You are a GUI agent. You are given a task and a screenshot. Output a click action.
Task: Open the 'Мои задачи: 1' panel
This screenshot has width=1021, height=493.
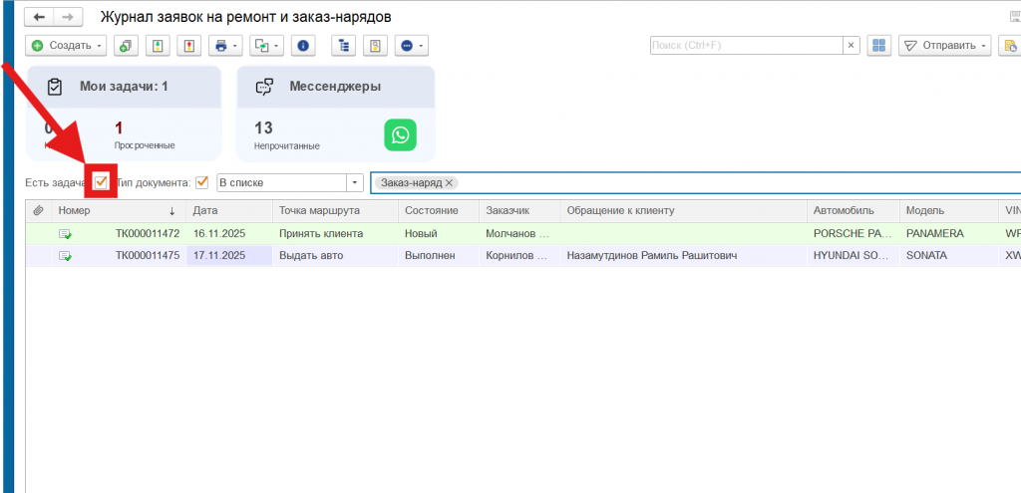pyautogui.click(x=125, y=87)
